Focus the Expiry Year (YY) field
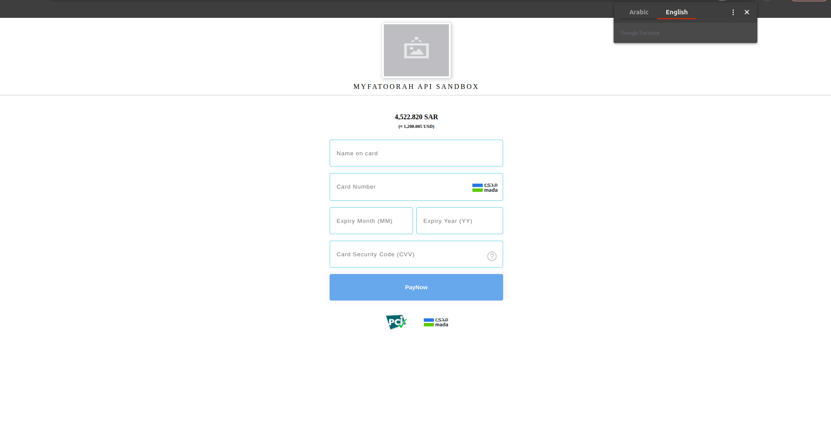The image size is (831, 428). [x=460, y=221]
